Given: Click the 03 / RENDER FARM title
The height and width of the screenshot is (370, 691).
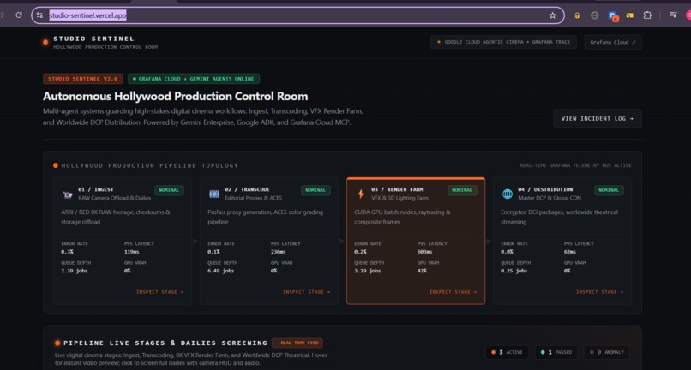Looking at the screenshot, I should 397,190.
